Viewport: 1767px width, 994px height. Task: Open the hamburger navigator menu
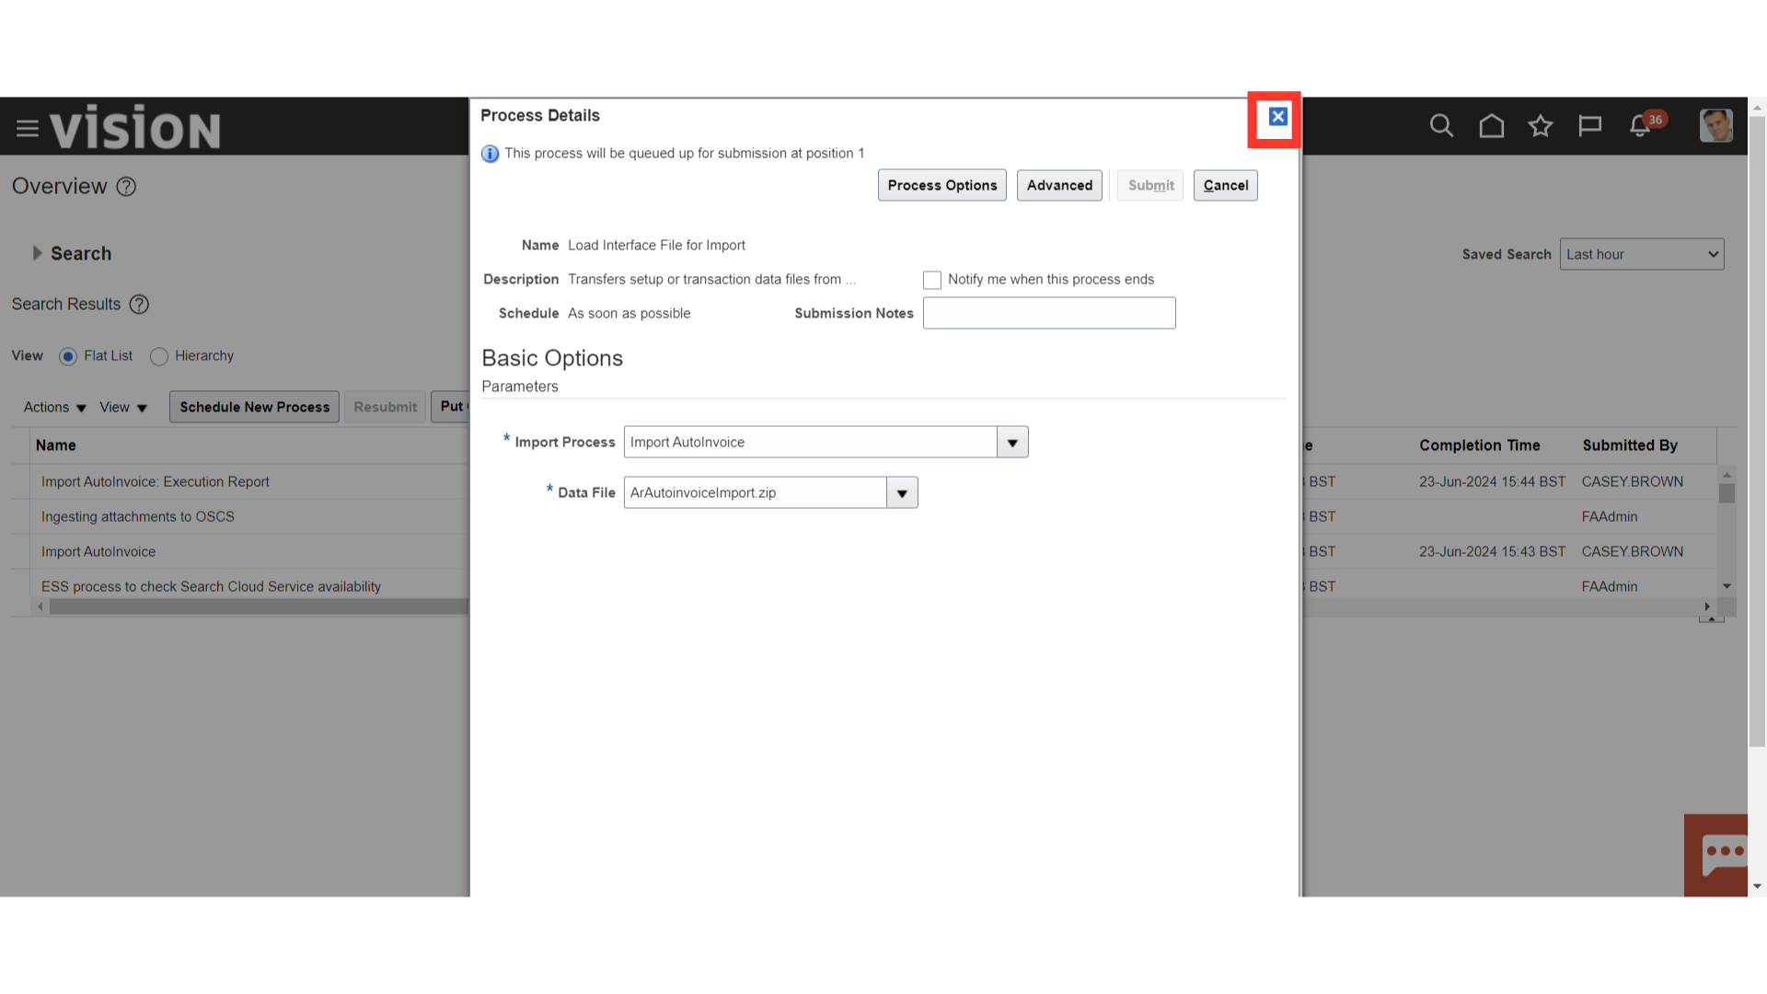click(x=28, y=128)
